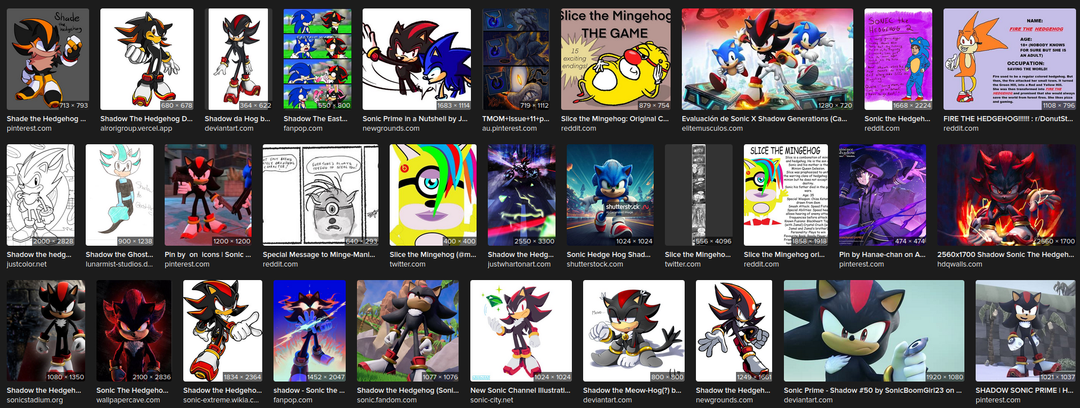Screen dimensions: 1080x408
Task: Click the sonicstadium.org source link
Action: (x=35, y=400)
